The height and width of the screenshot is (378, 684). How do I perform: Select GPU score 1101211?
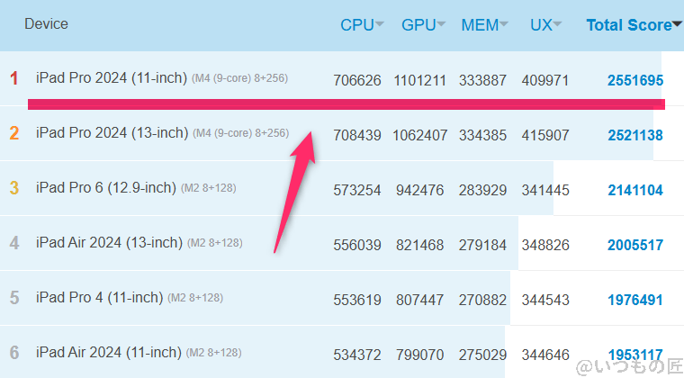(x=419, y=80)
